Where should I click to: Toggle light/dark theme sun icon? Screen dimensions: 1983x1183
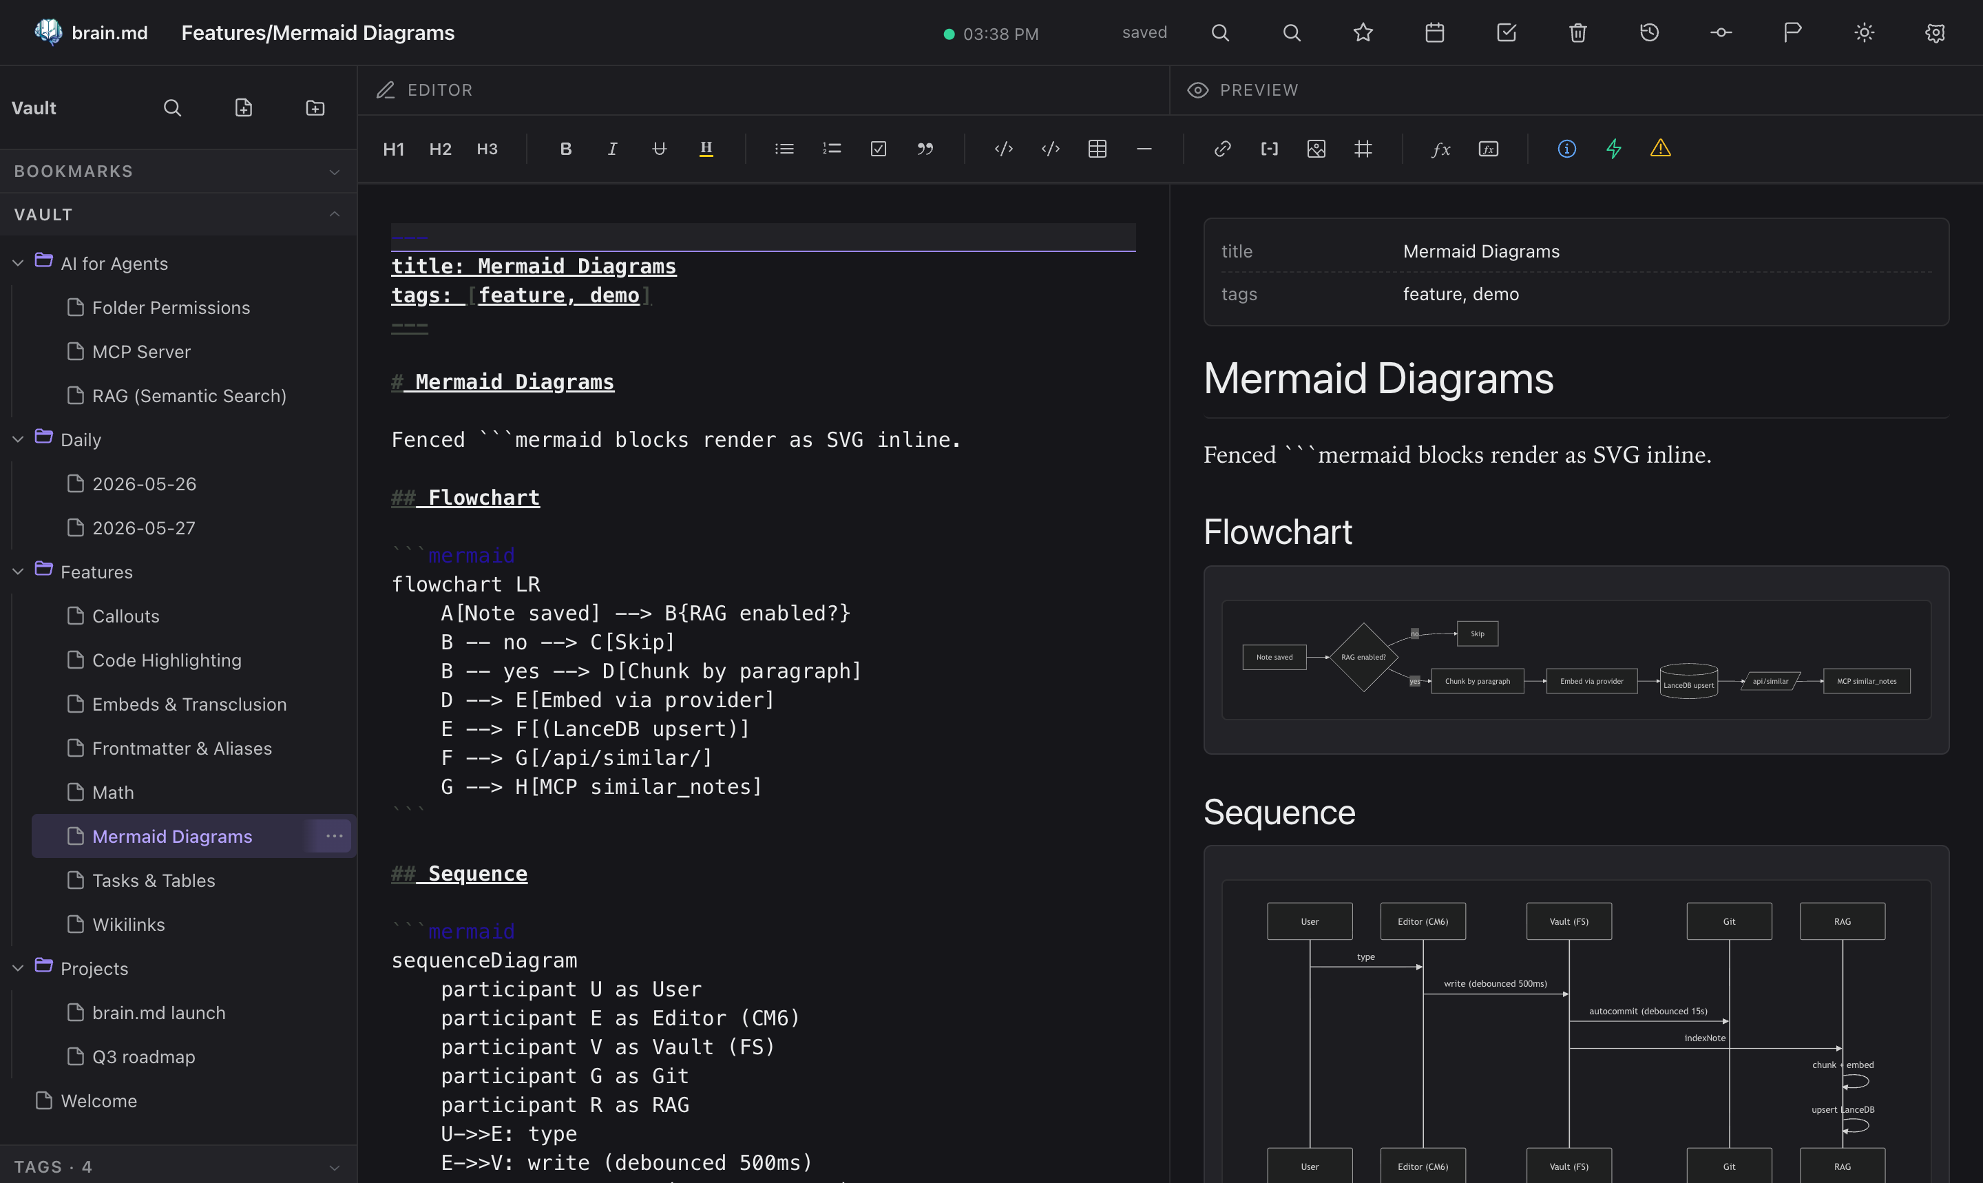[x=1865, y=32]
